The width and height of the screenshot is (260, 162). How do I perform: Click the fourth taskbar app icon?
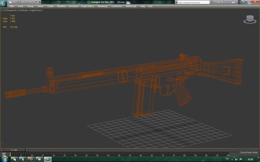tap(39, 159)
